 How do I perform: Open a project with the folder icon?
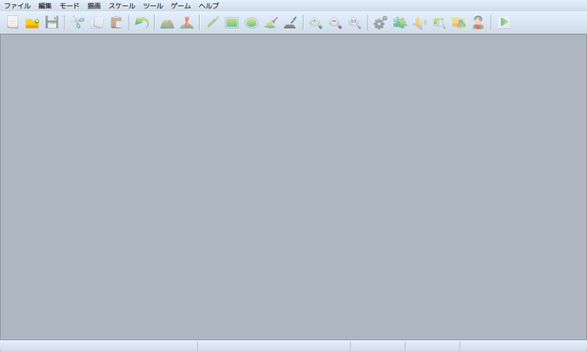pyautogui.click(x=32, y=23)
